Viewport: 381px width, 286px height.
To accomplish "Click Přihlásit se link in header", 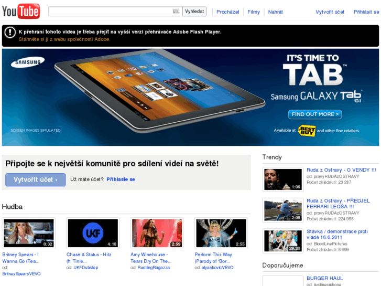I will pyautogui.click(x=366, y=12).
